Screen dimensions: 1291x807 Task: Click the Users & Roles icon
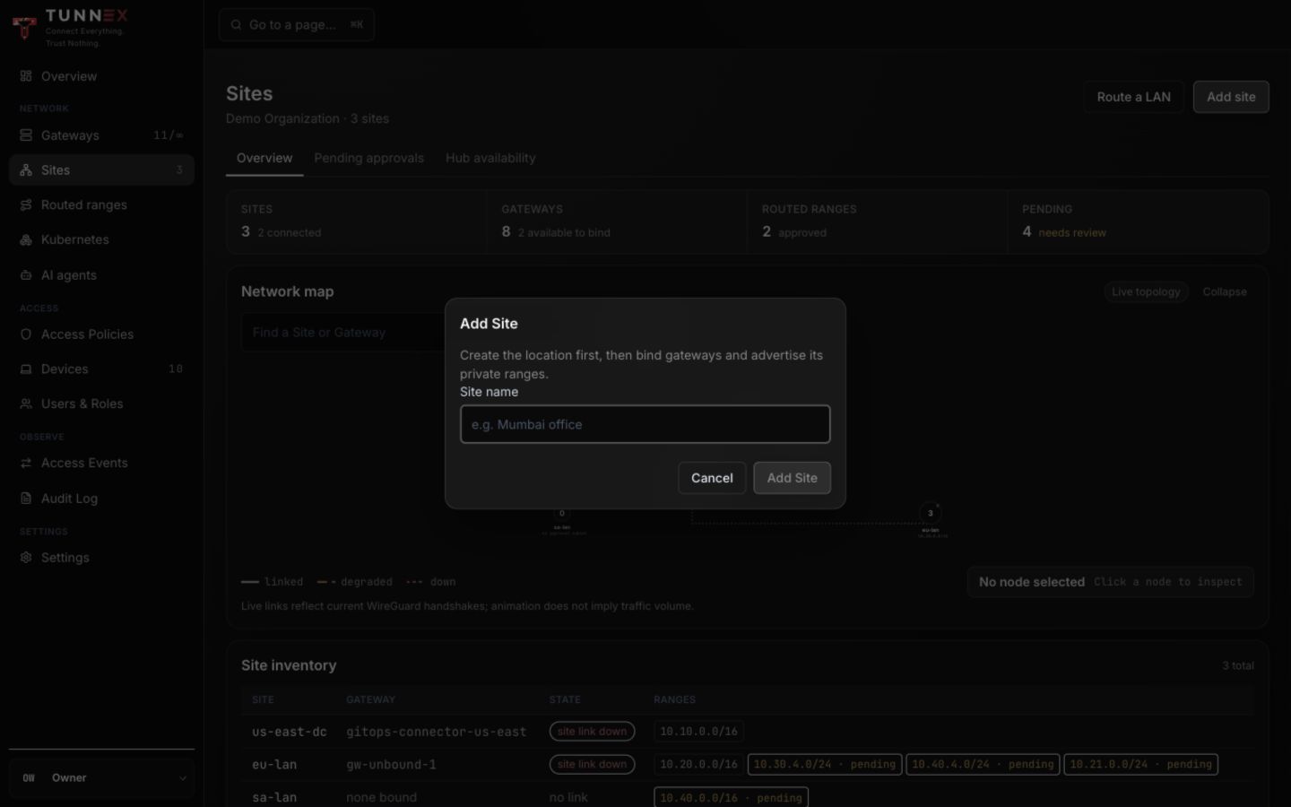coord(26,404)
